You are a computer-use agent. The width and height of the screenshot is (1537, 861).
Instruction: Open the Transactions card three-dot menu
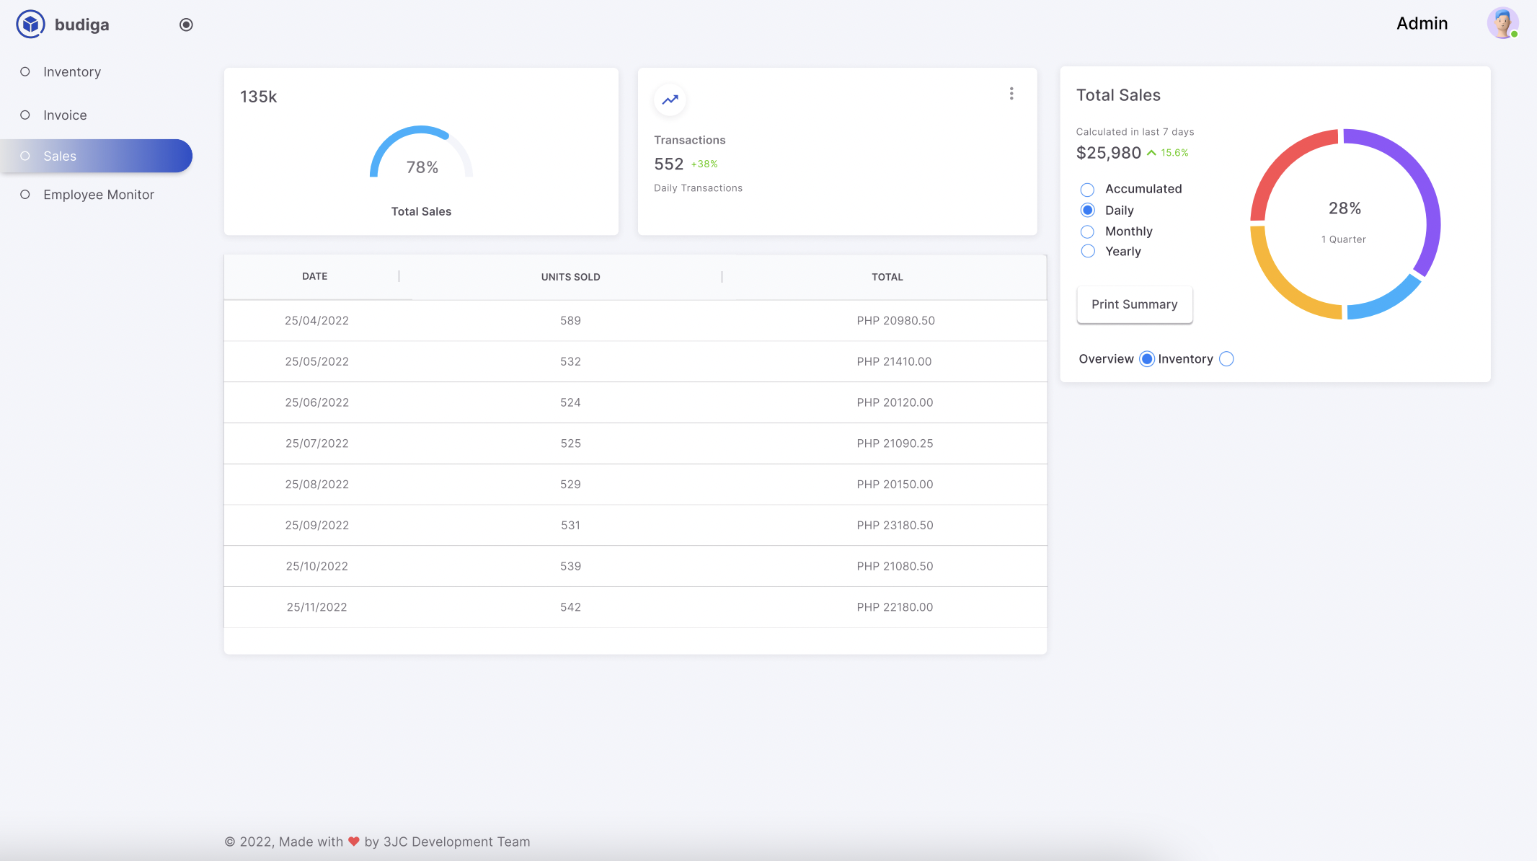[x=1011, y=94]
